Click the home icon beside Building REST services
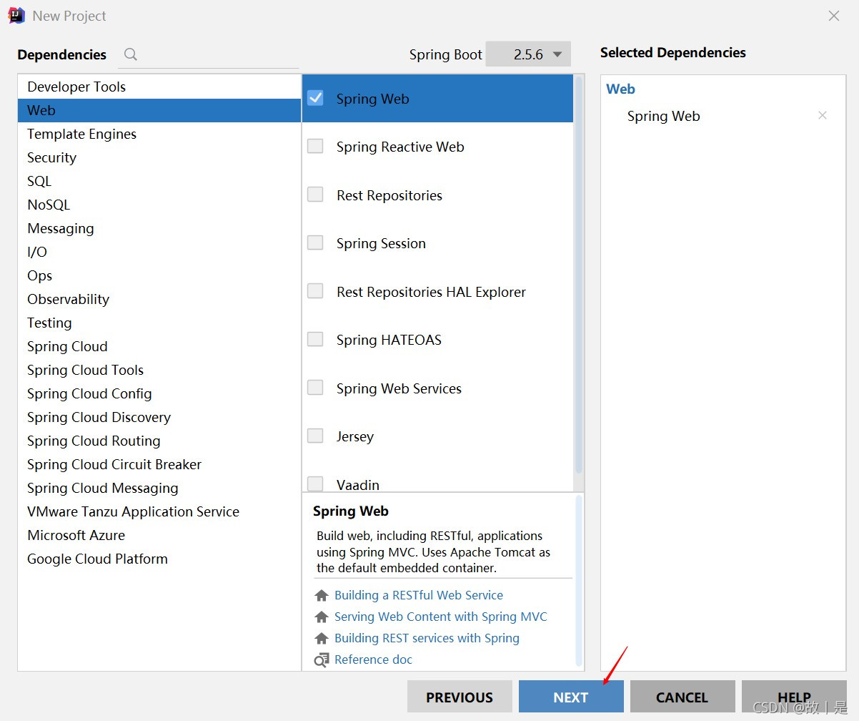The image size is (859, 721). [322, 638]
